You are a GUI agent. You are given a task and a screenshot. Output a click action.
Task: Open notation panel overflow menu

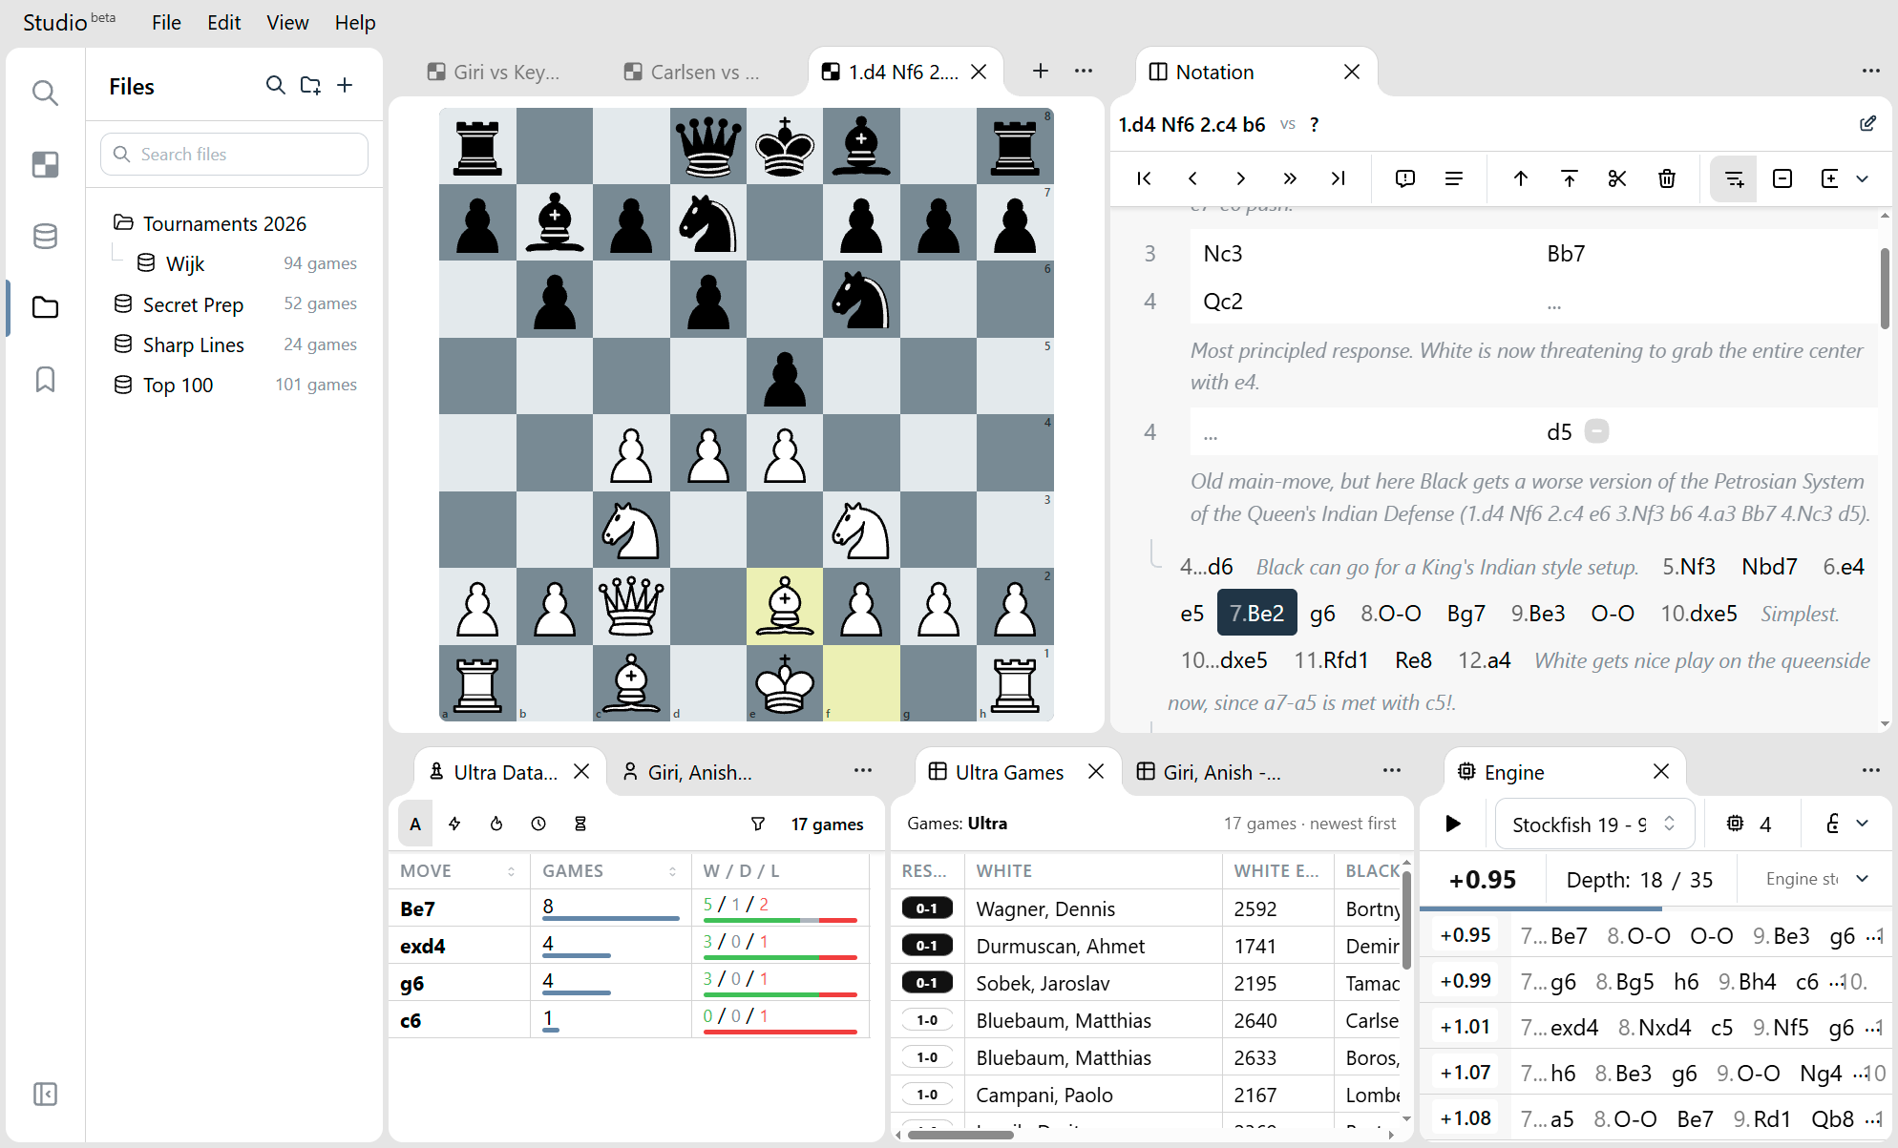coord(1870,71)
